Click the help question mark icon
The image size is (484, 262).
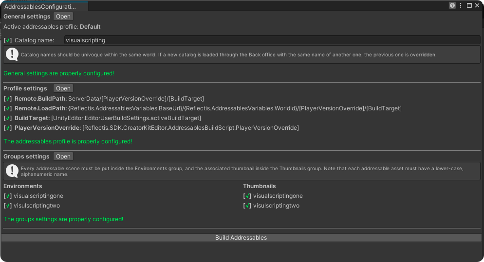point(452,5)
